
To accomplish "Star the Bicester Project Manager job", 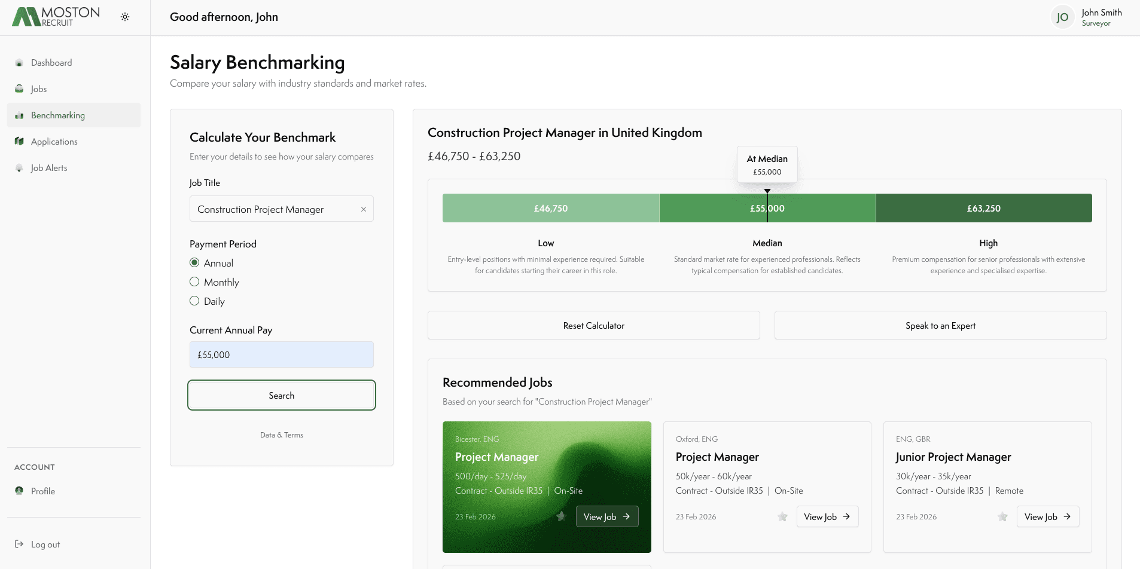I will (561, 516).
